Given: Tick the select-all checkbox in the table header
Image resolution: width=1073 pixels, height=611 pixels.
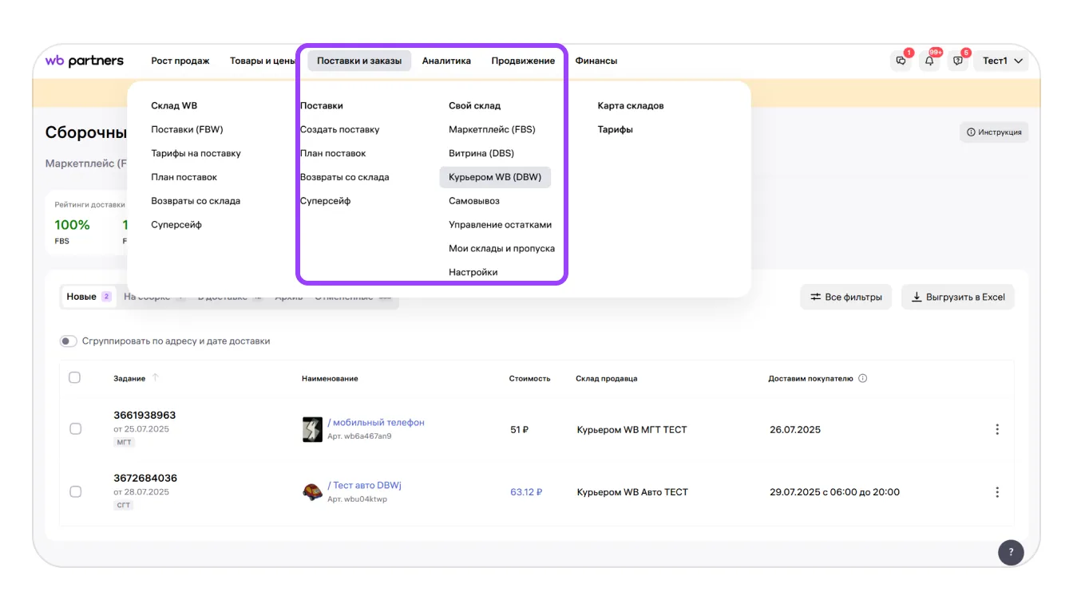Looking at the screenshot, I should (x=74, y=377).
